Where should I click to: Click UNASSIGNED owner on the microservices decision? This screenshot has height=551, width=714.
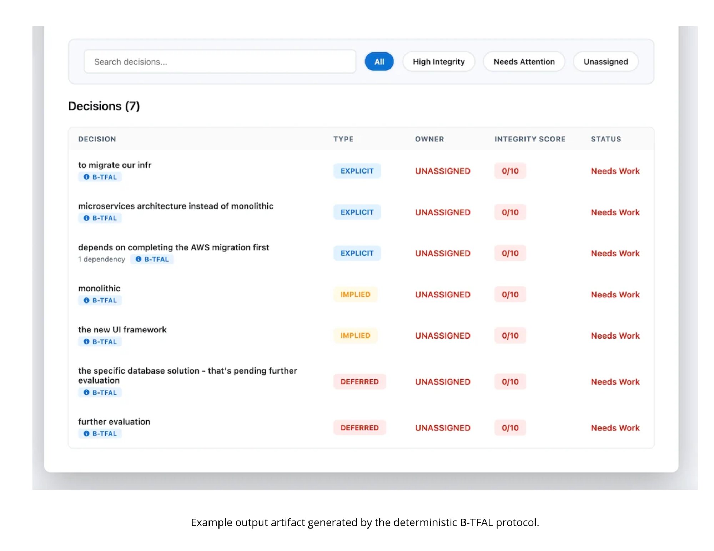(442, 212)
